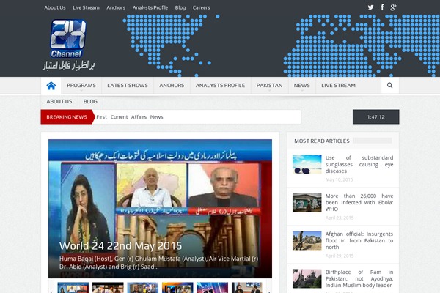Viewport: 440px width, 293px height.
Task: Go to the home page icon
Action: point(51,86)
